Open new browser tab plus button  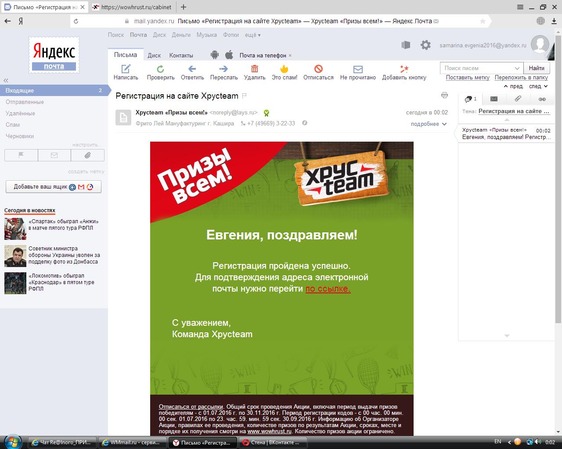coord(184,7)
